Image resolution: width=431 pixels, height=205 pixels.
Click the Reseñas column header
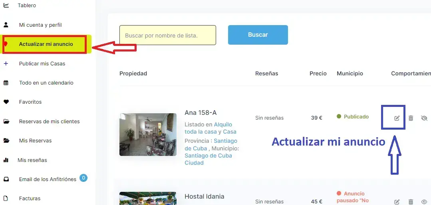click(266, 73)
